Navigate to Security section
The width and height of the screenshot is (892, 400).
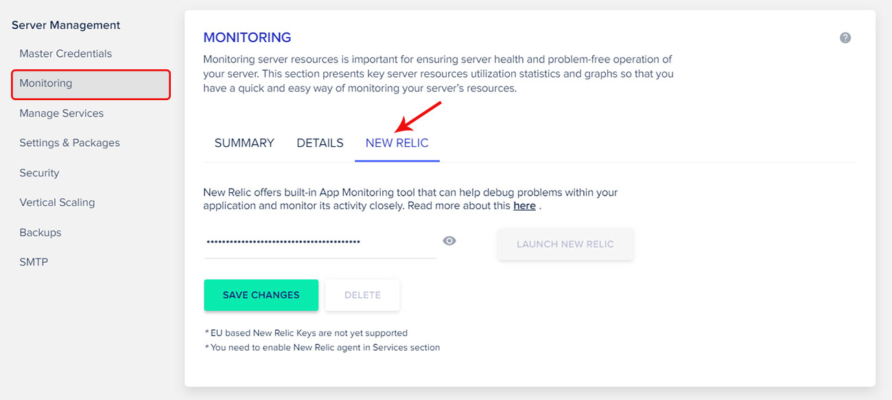point(39,173)
